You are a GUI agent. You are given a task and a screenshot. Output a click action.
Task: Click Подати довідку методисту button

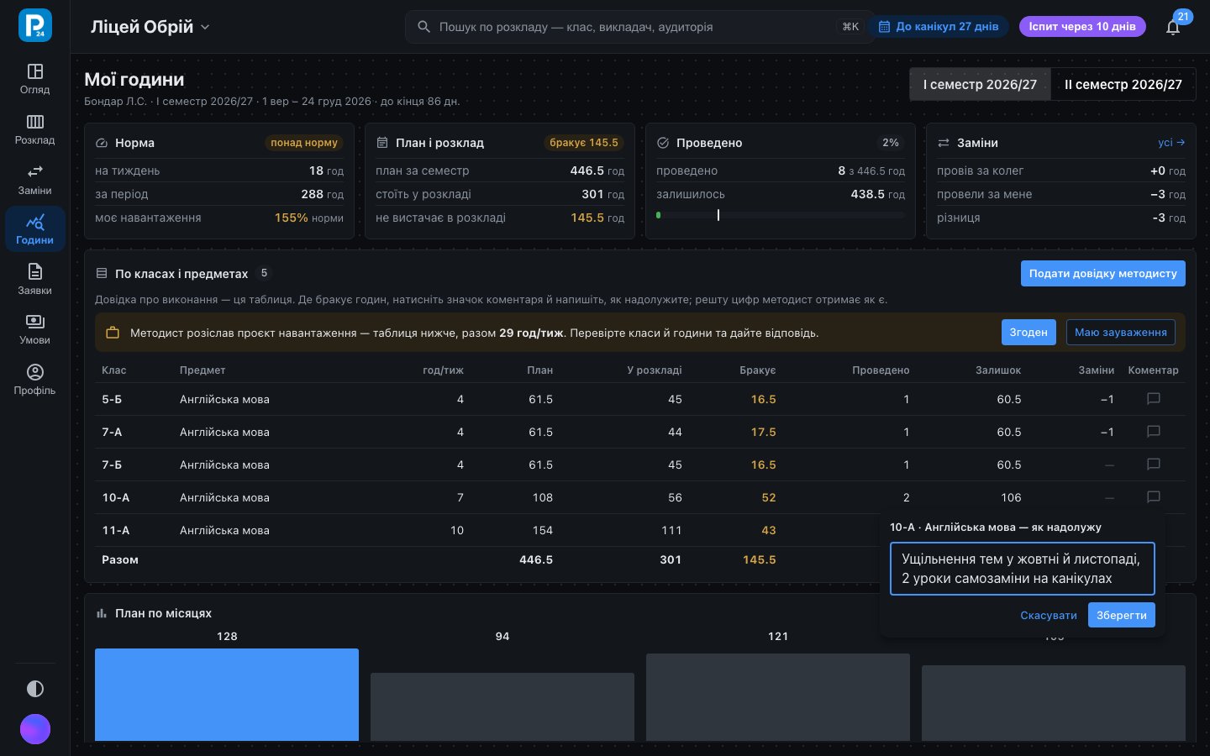pyautogui.click(x=1102, y=274)
